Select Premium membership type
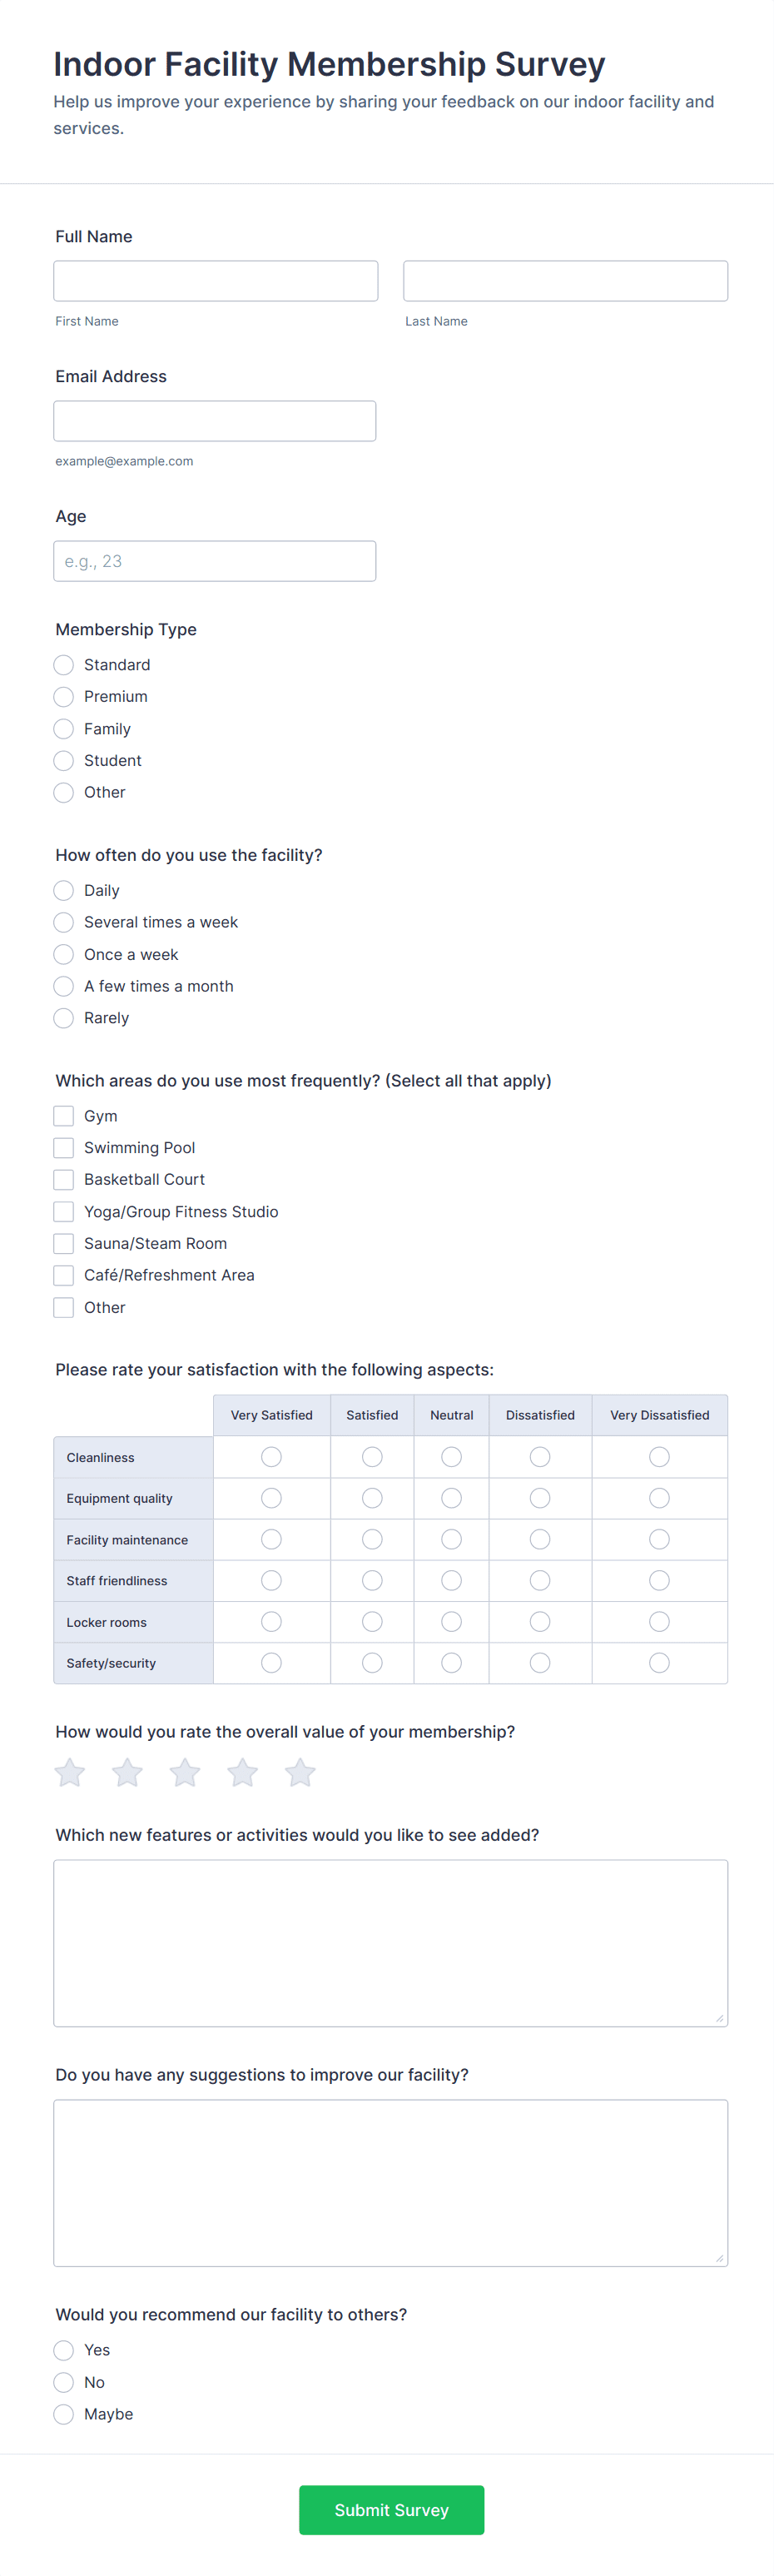Image resolution: width=774 pixels, height=2576 pixels. pos(64,697)
